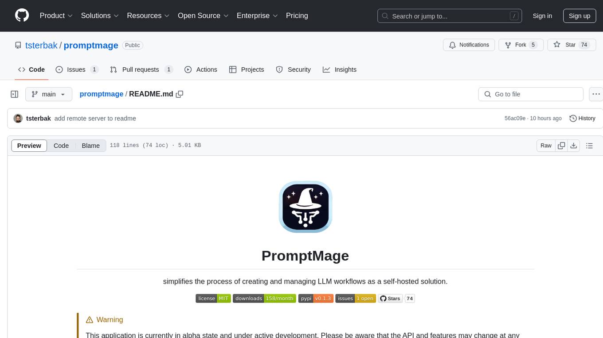Click the issues 1 open badge
Image resolution: width=603 pixels, height=338 pixels.
(x=356, y=299)
